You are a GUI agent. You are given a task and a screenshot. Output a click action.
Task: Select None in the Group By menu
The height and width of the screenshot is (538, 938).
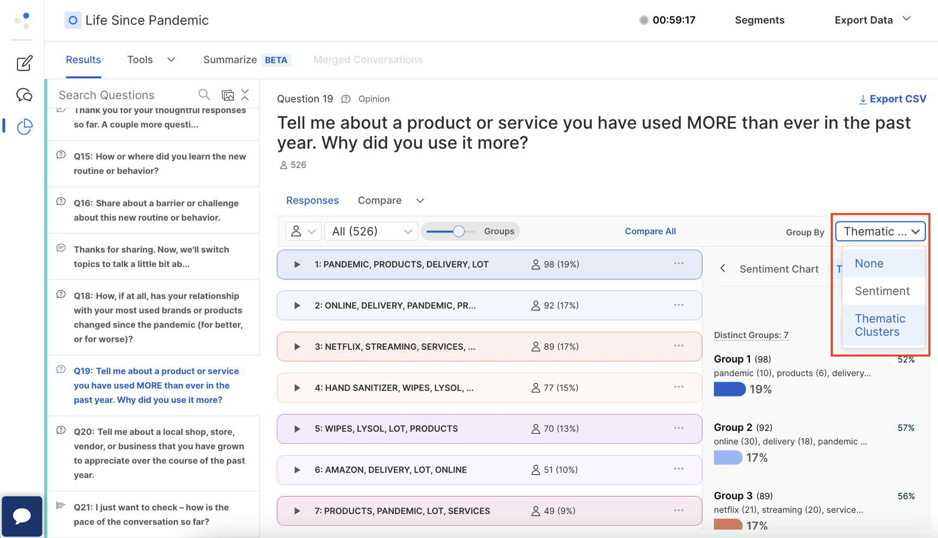click(x=868, y=263)
